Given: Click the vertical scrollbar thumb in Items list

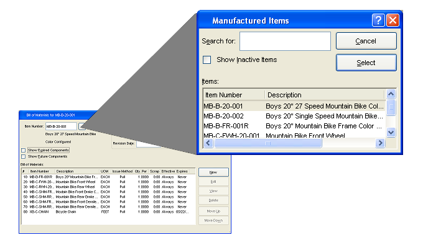Looking at the screenshot, I should 391,107.
